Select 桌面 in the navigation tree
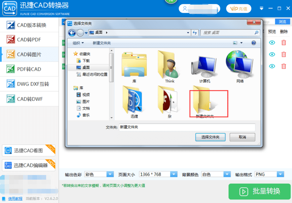 [83, 67]
